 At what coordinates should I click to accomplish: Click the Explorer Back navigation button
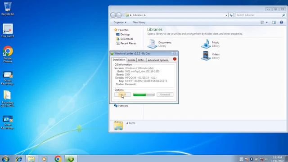(113, 15)
